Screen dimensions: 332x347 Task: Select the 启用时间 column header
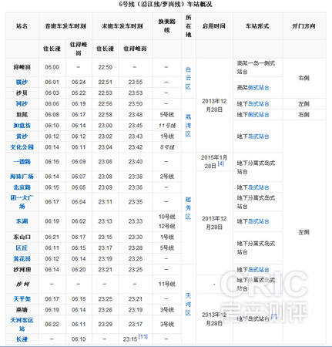[214, 26]
